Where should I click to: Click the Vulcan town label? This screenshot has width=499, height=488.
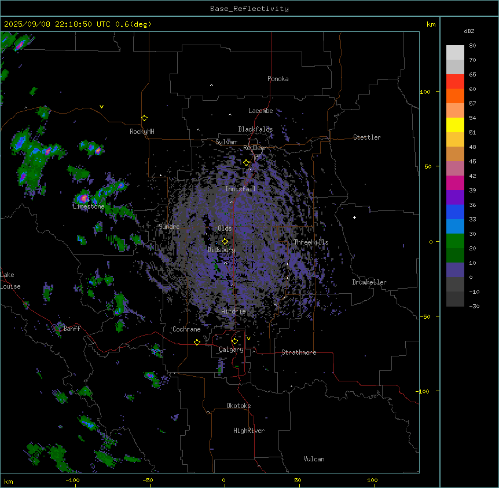pos(314,459)
